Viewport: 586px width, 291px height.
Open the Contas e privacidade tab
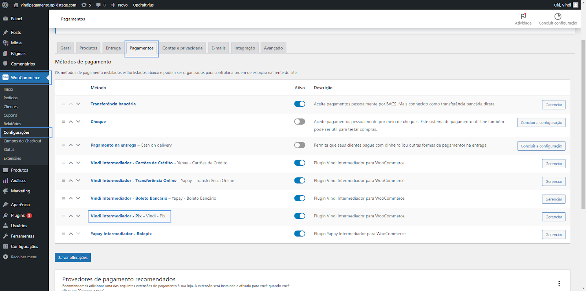tap(182, 48)
